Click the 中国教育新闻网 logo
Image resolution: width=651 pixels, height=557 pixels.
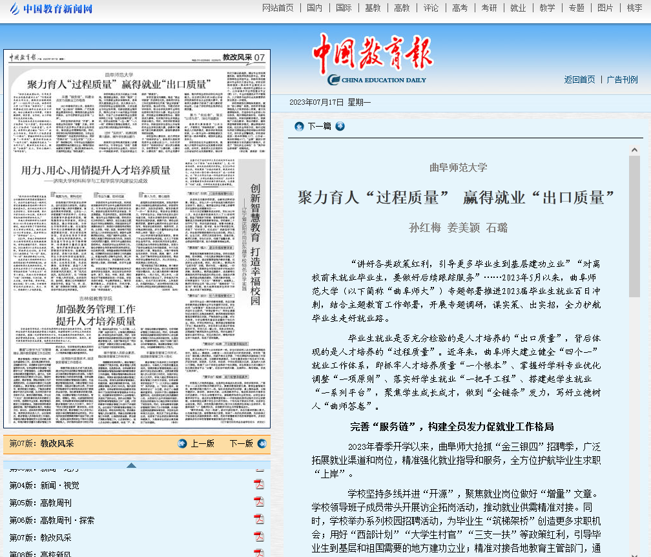coord(51,8)
